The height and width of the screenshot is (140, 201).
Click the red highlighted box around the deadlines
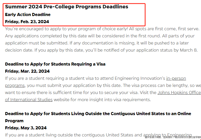(74, 15)
